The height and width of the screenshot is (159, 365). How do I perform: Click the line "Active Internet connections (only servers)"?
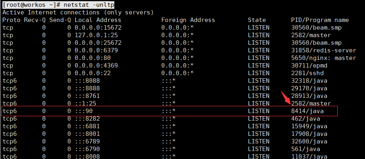tap(78, 12)
